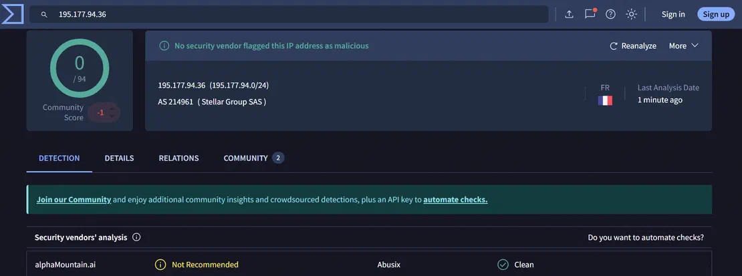Follow the Join our Community link
Image resolution: width=742 pixels, height=276 pixels.
[x=74, y=199]
